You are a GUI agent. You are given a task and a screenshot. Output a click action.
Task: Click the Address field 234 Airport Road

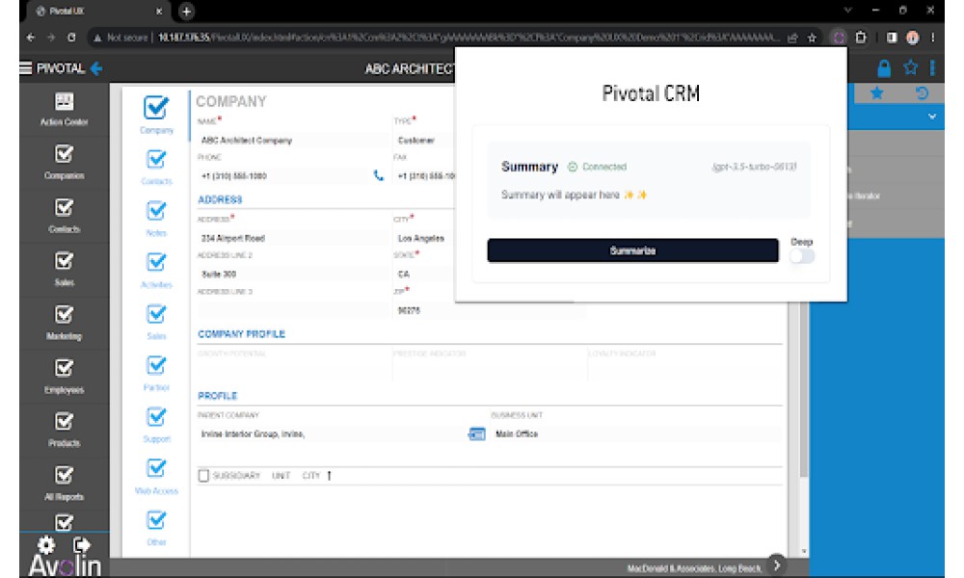[293, 238]
